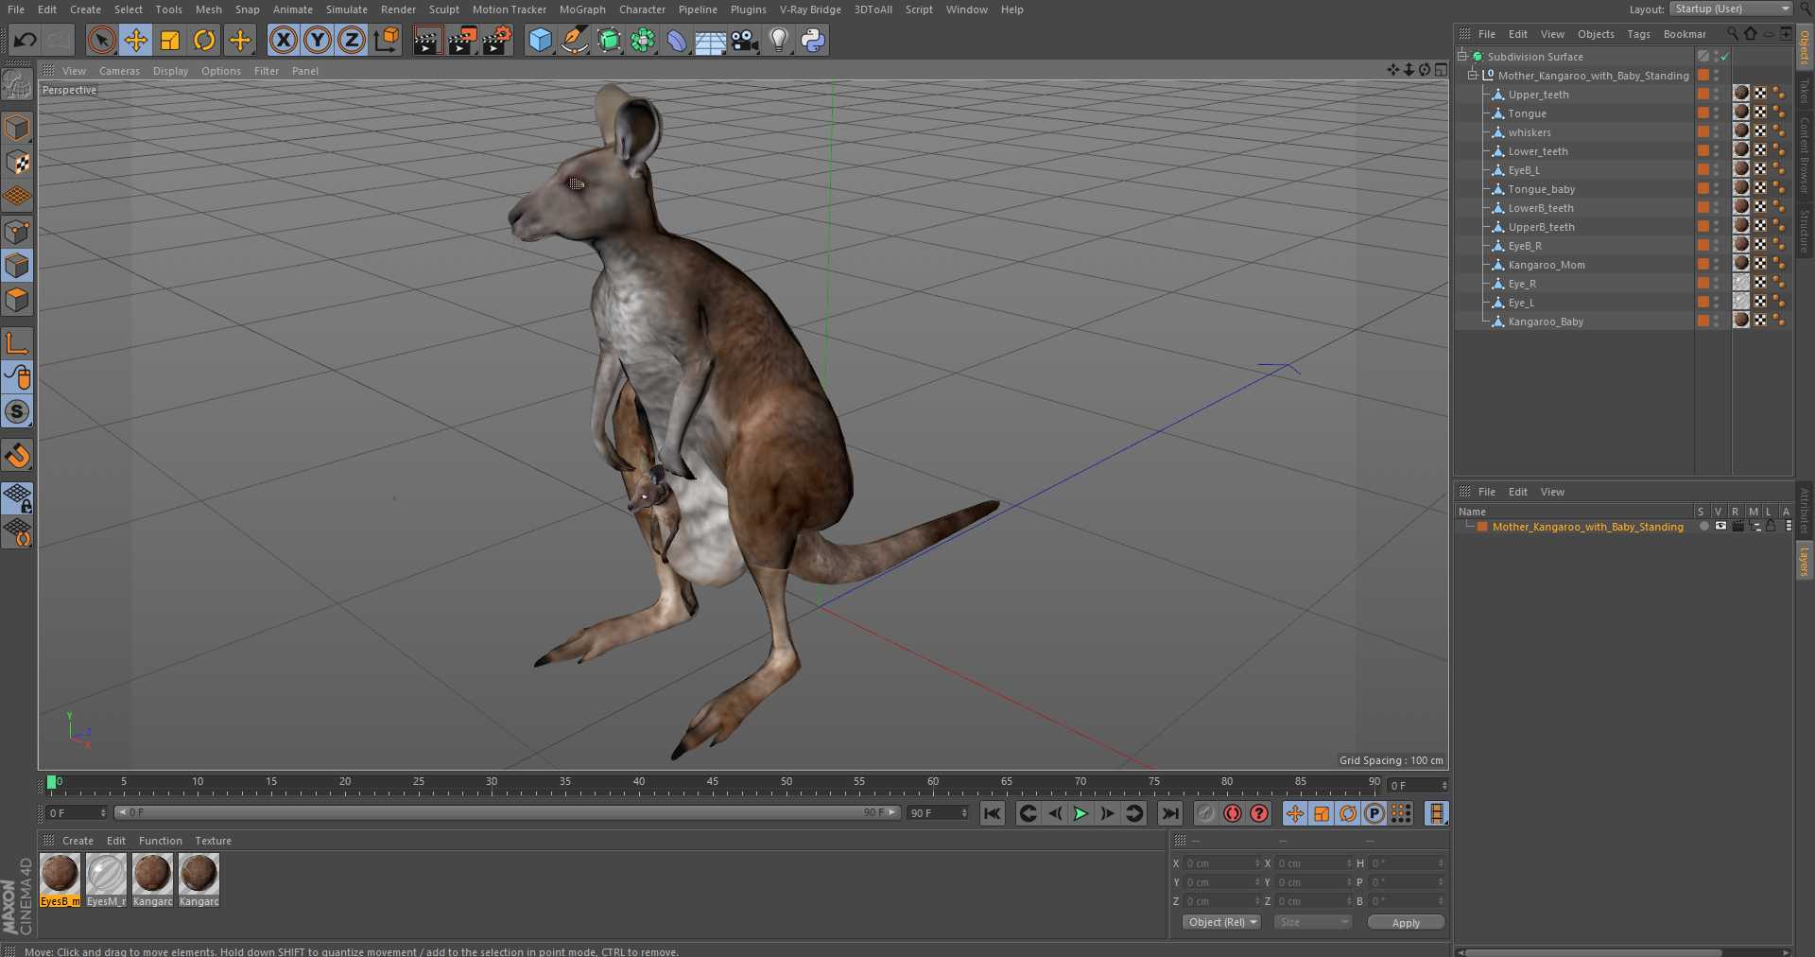Toggle Subdivision Surface enable checkmark
The image size is (1815, 957).
pos(1725,57)
